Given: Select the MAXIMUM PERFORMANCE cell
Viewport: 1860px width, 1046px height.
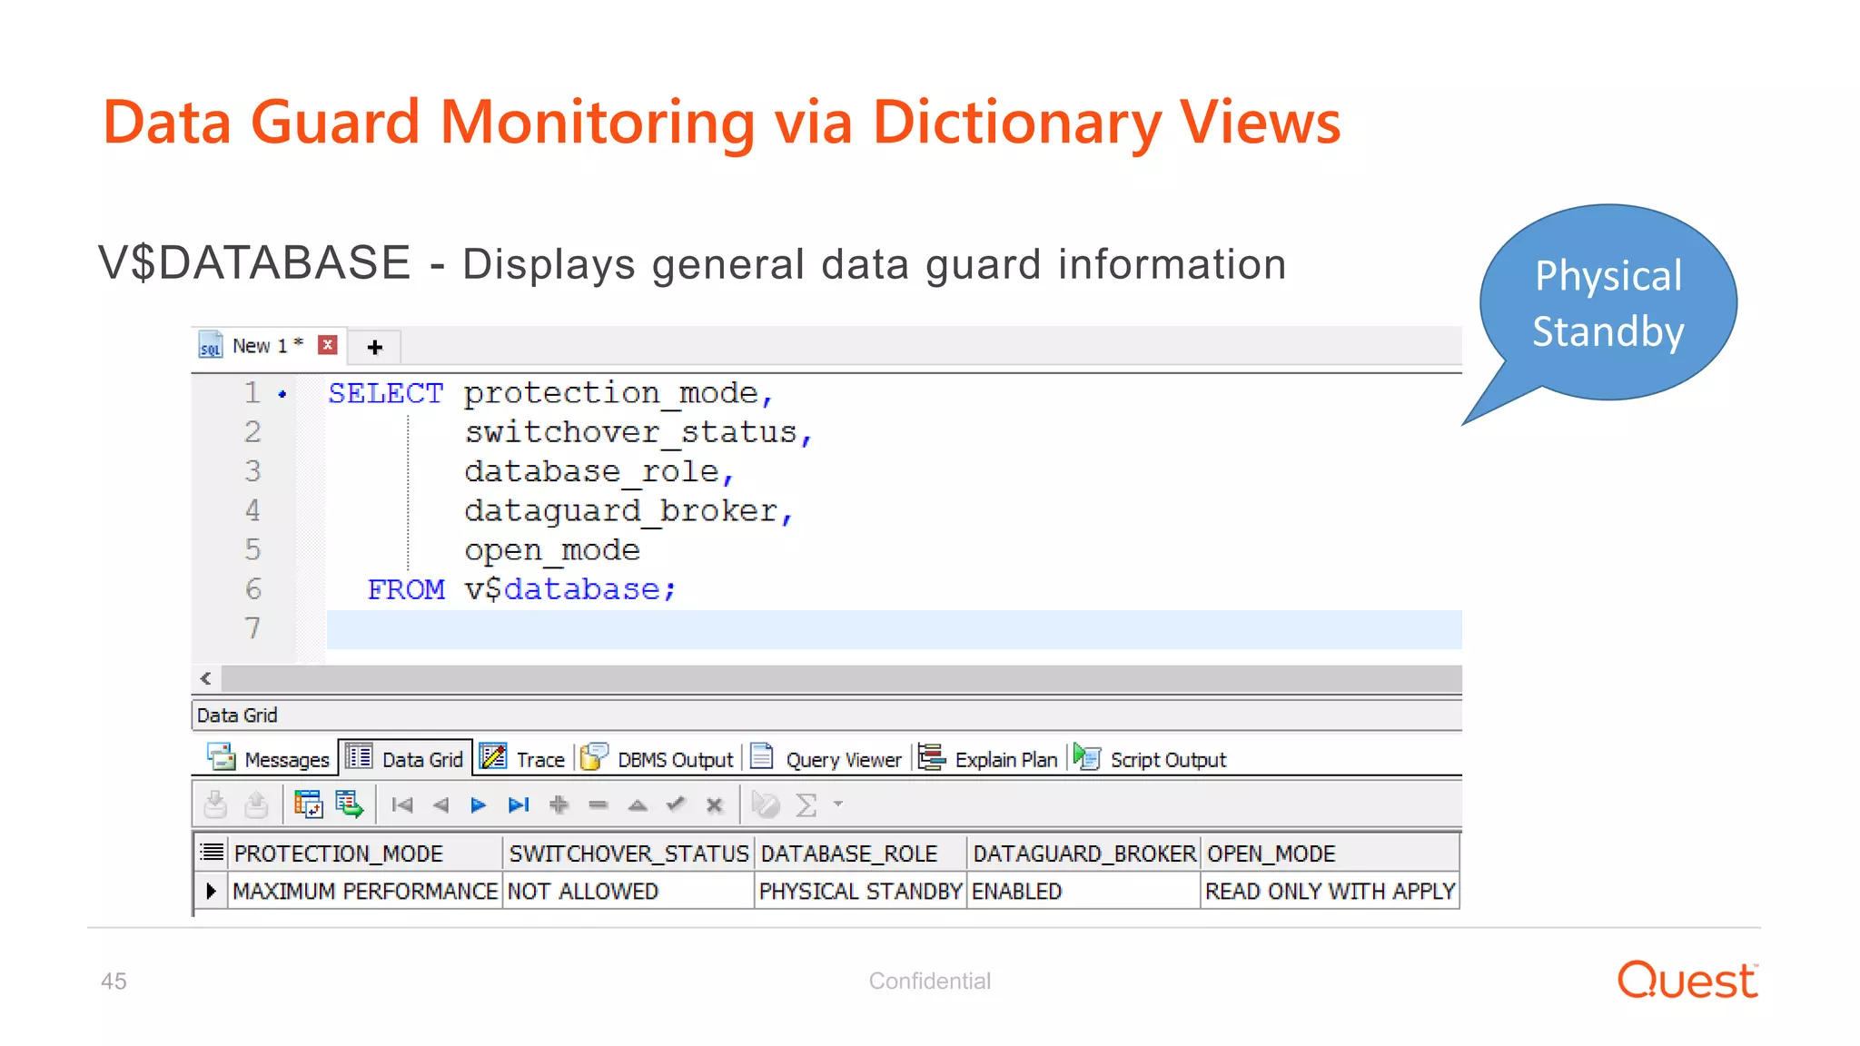Looking at the screenshot, I should [365, 891].
